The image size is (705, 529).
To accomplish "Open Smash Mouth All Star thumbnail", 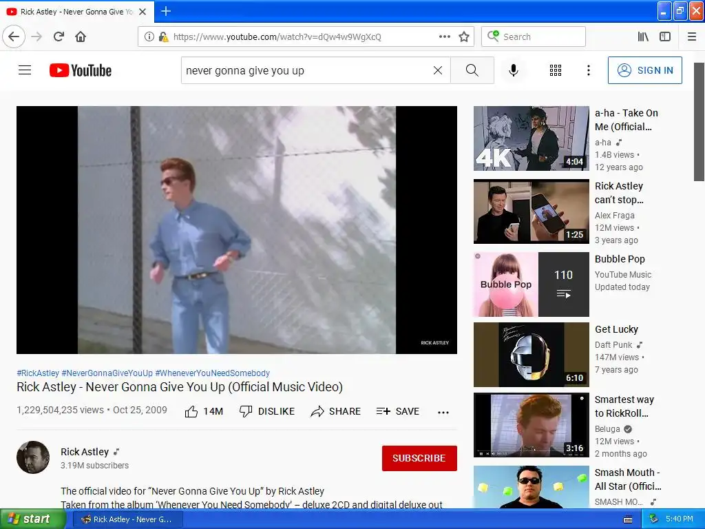I will click(x=531, y=487).
